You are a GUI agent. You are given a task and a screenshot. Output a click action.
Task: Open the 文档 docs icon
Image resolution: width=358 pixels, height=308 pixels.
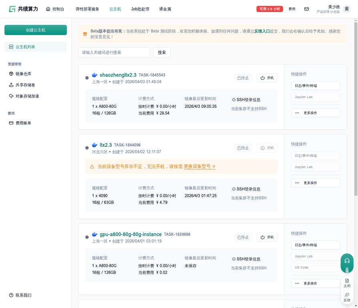347,283
